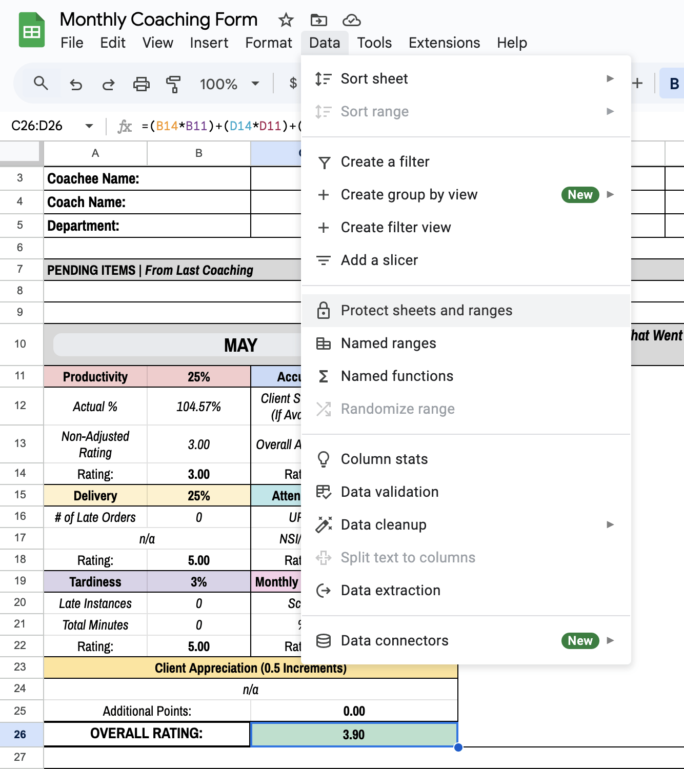Viewport: 684px width, 769px height.
Task: Click Create a filter option
Action: [x=385, y=162]
